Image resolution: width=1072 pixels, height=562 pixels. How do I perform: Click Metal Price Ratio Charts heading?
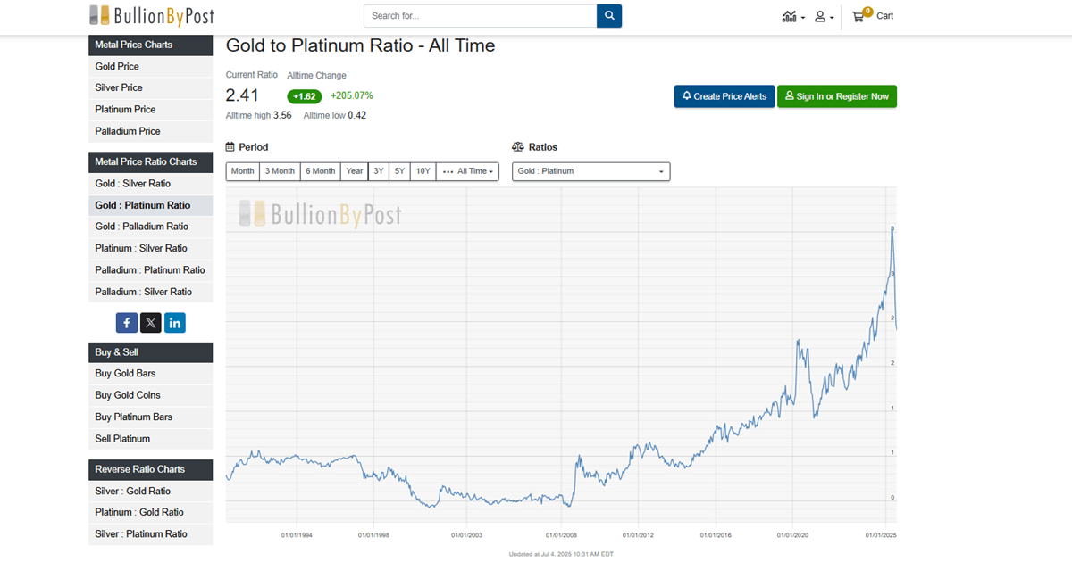pyautogui.click(x=151, y=161)
